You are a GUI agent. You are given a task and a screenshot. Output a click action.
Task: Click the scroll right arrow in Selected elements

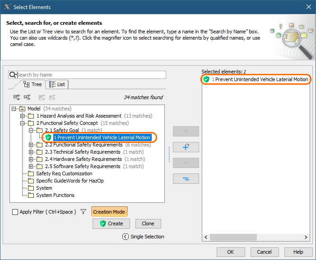(306, 237)
